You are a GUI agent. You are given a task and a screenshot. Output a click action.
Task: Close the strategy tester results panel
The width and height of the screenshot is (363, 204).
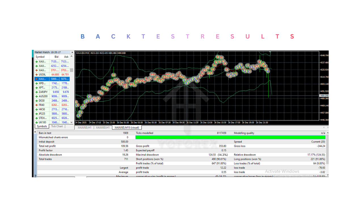tap(35, 132)
